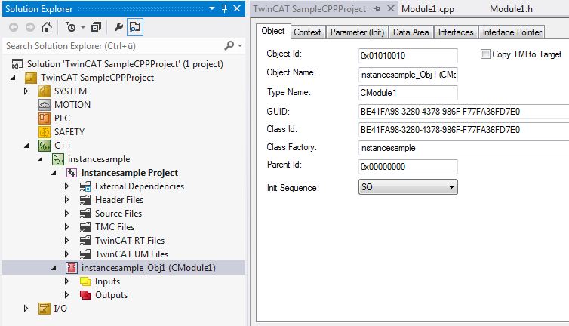The width and height of the screenshot is (569, 326).
Task: Toggle the Preview Selected Items icon
Action: (135, 27)
